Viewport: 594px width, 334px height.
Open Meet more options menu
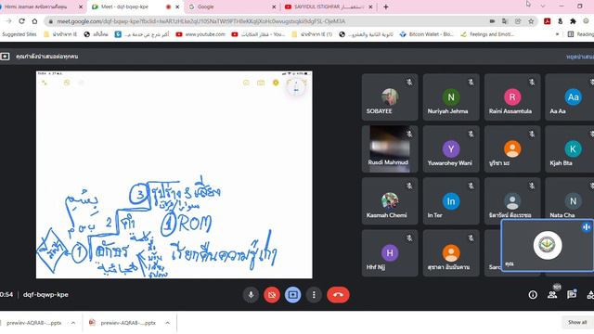(x=314, y=295)
